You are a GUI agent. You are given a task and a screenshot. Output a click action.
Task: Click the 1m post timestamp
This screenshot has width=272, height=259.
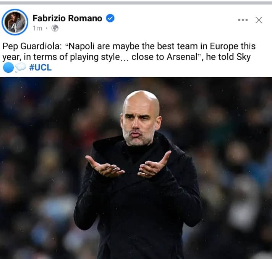(37, 28)
